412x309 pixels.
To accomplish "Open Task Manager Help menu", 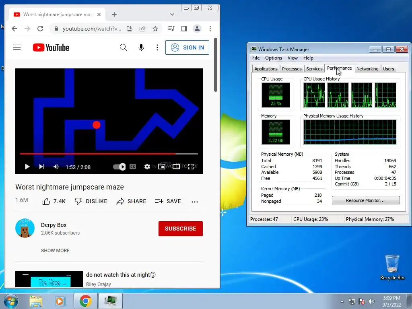I will [x=308, y=58].
